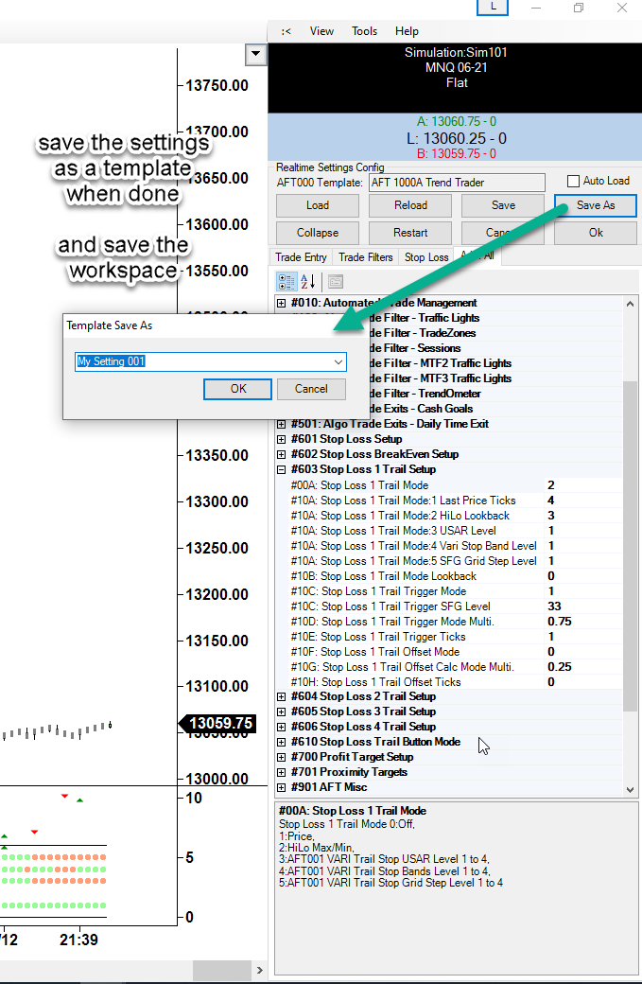The image size is (642, 984).
Task: Switch to the Categorized view icon
Action: click(285, 282)
